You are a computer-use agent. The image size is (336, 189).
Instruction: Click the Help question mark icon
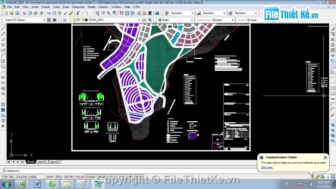tap(157, 13)
